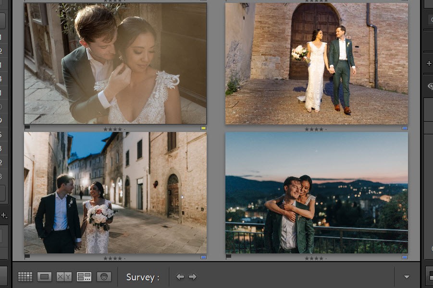Screen dimensions: 433x288
Task: Select the night hilltop portrait photo
Action: point(316,192)
